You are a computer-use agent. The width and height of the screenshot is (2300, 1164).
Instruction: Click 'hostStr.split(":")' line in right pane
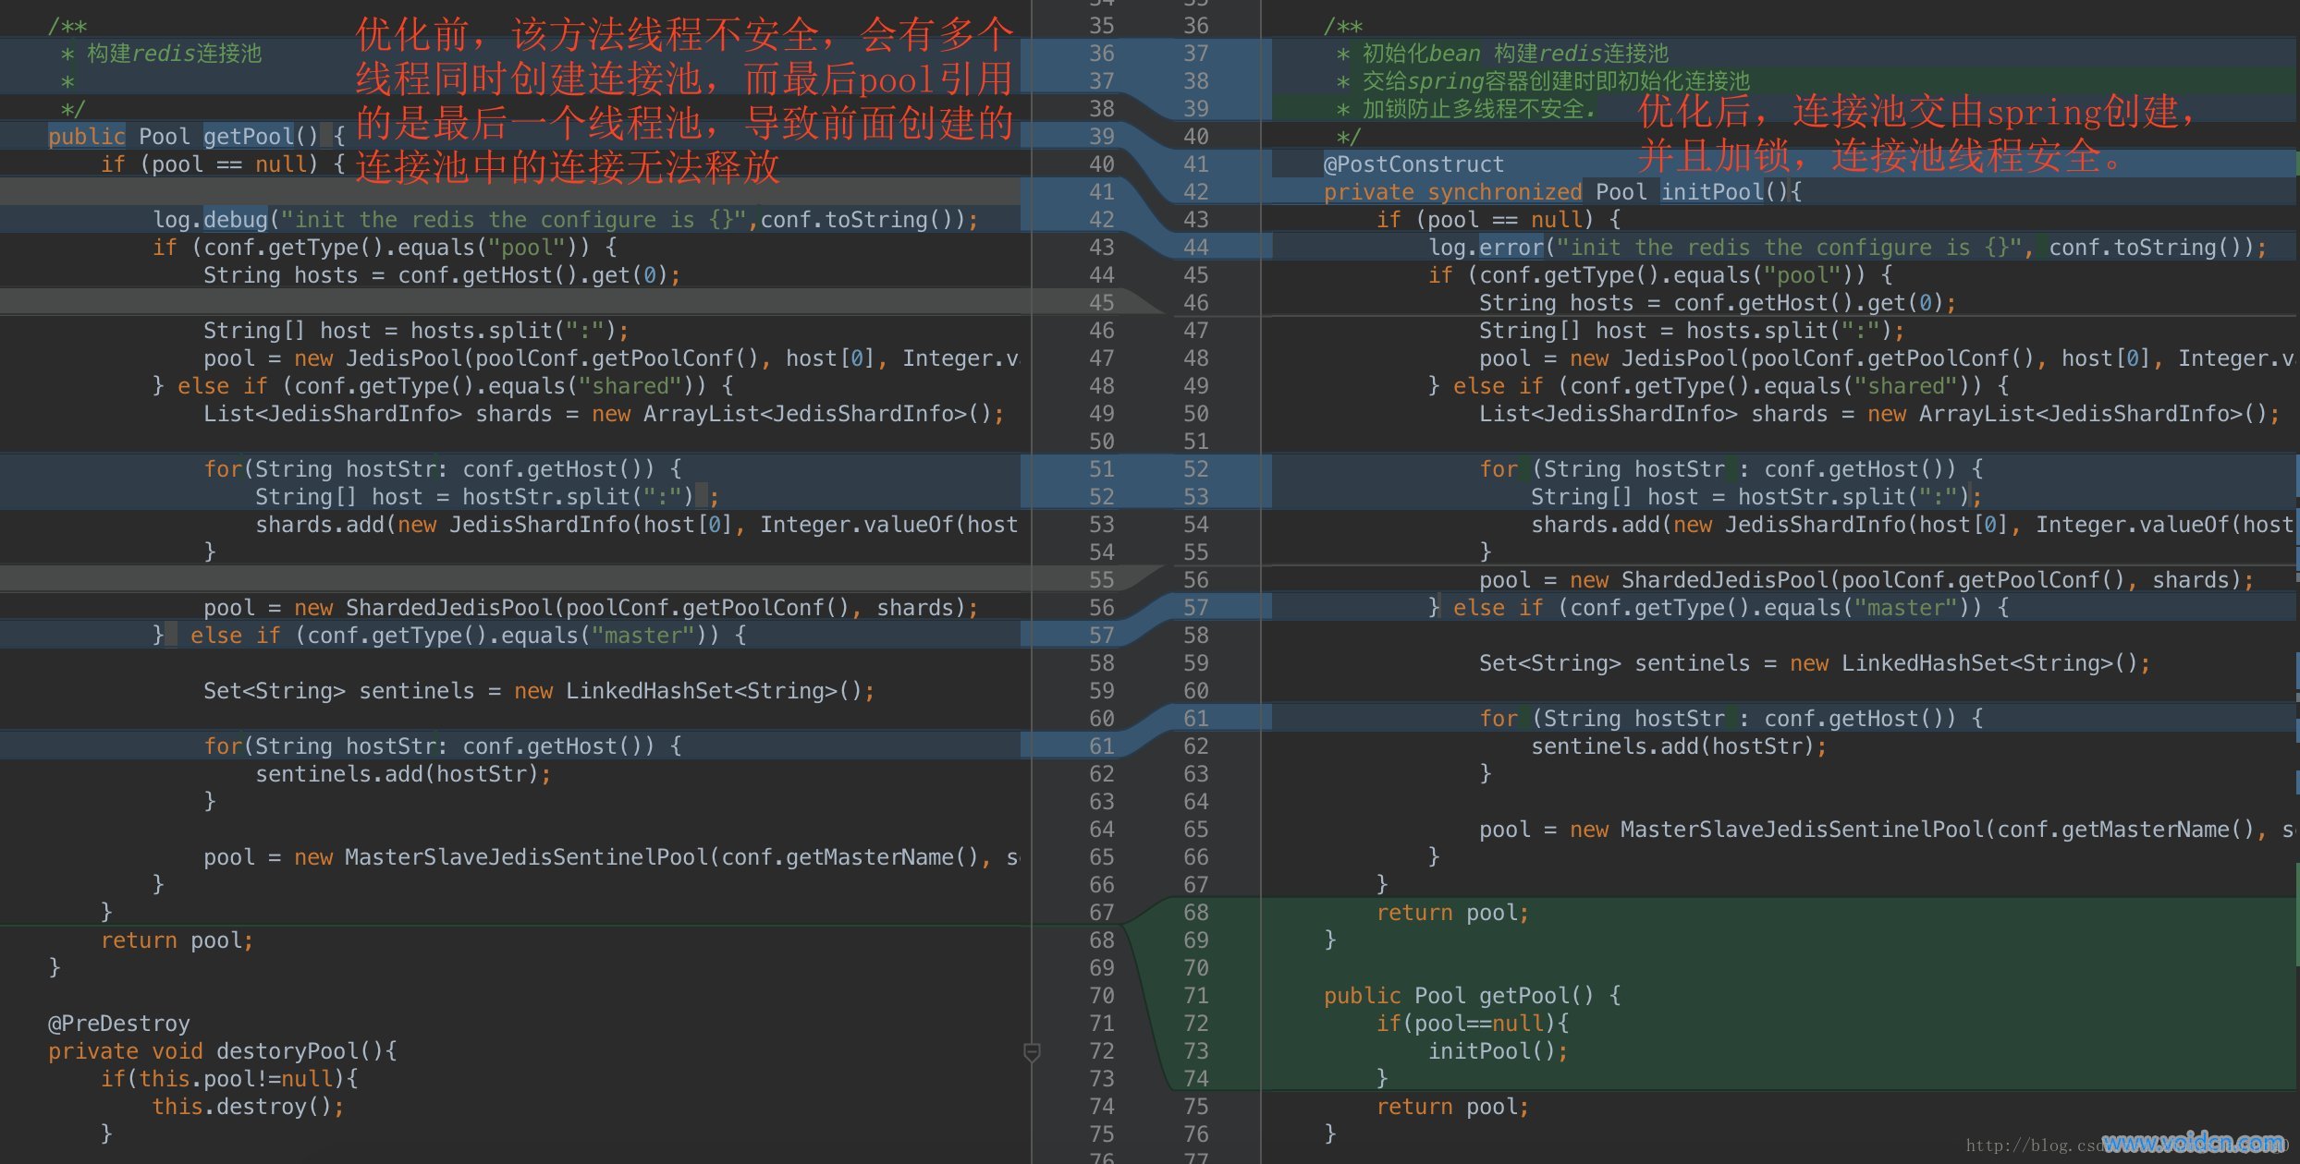tap(1756, 497)
